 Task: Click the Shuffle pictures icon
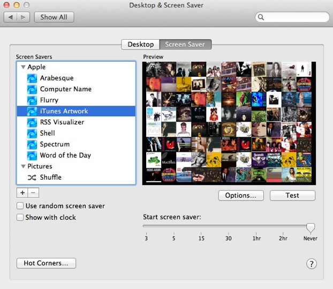pos(33,177)
